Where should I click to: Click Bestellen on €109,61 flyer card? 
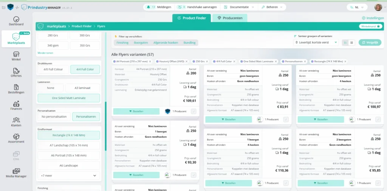[x=136, y=111]
